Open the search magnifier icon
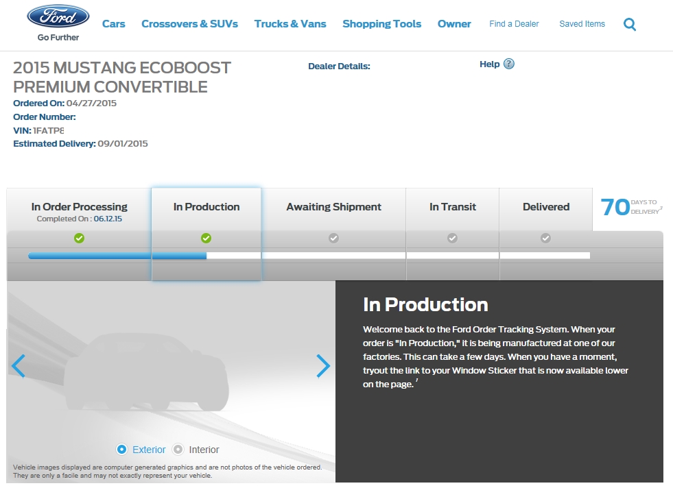This screenshot has width=673, height=488. (x=630, y=25)
